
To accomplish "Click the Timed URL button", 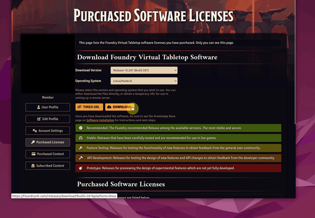I will pos(89,107).
